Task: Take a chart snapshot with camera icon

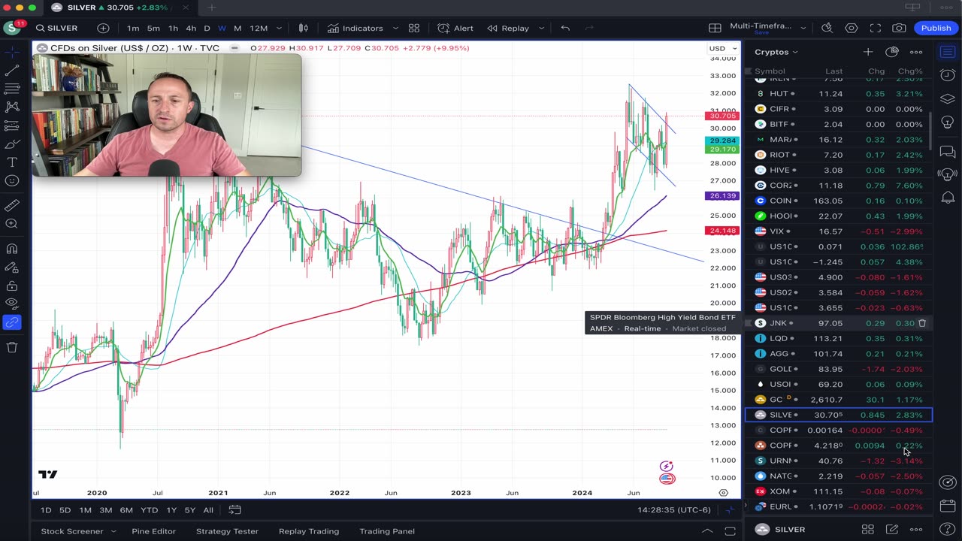Action: click(899, 29)
